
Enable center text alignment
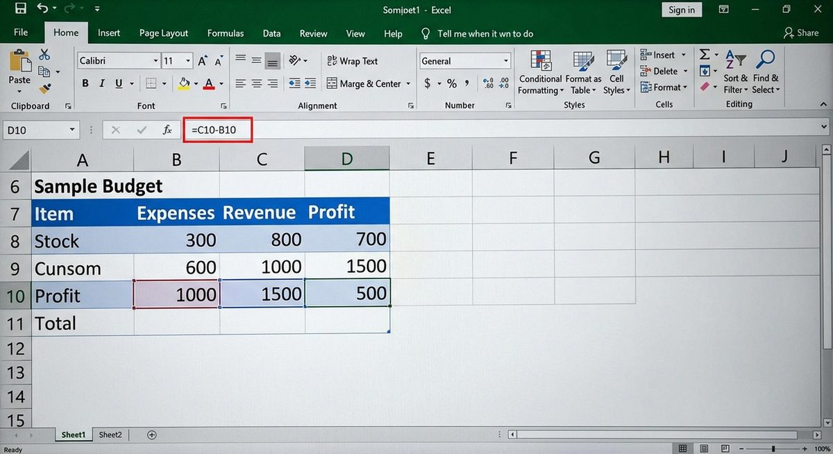255,83
